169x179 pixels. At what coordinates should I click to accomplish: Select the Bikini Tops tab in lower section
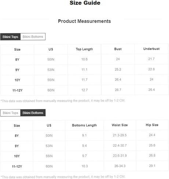(x=10, y=113)
